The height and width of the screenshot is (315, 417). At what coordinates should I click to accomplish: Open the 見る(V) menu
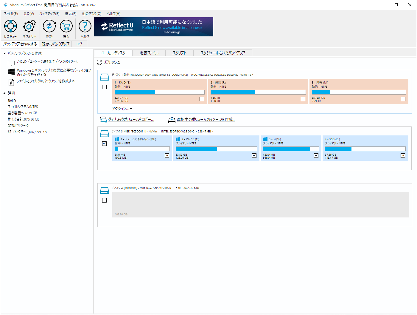click(29, 14)
